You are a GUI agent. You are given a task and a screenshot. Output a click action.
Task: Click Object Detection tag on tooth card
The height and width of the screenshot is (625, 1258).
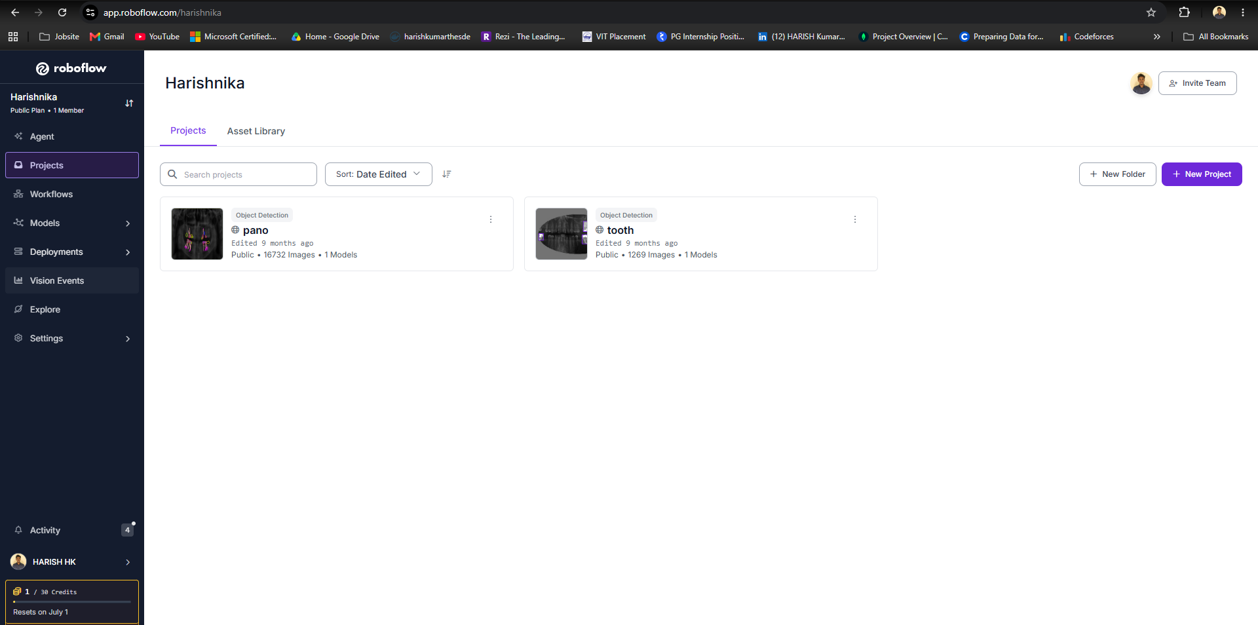pyautogui.click(x=626, y=215)
